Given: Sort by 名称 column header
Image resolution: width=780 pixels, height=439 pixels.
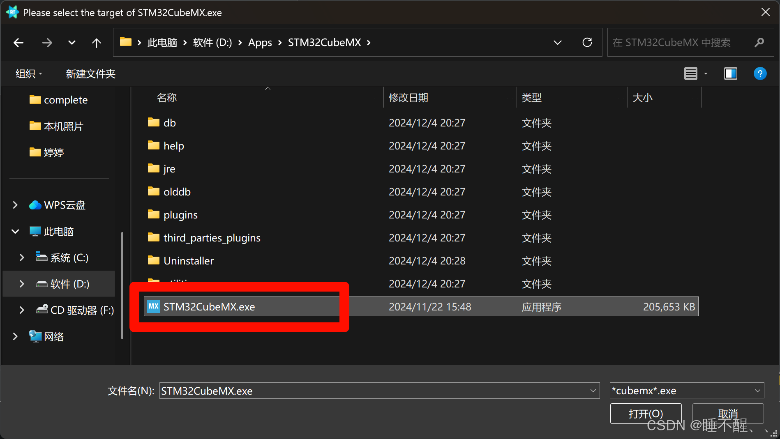Looking at the screenshot, I should coord(167,98).
